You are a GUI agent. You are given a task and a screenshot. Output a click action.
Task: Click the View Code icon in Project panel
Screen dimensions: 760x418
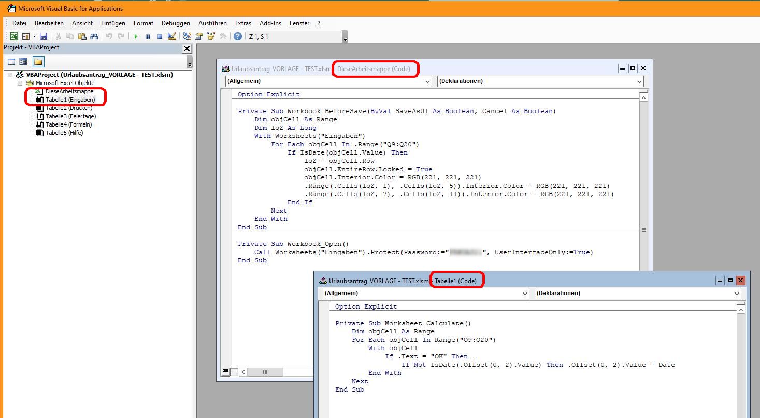tap(11, 62)
